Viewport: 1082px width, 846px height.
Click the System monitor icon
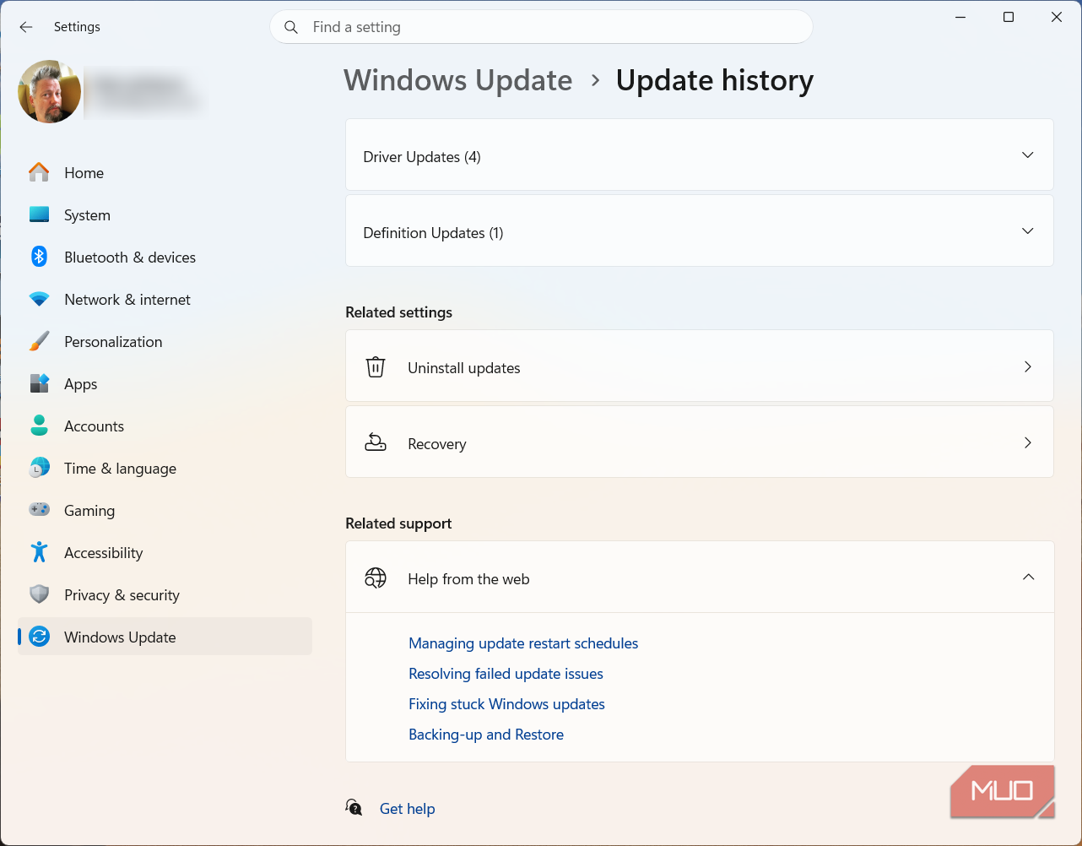[39, 214]
